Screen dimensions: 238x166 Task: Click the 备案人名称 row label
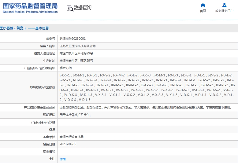tap(47, 46)
